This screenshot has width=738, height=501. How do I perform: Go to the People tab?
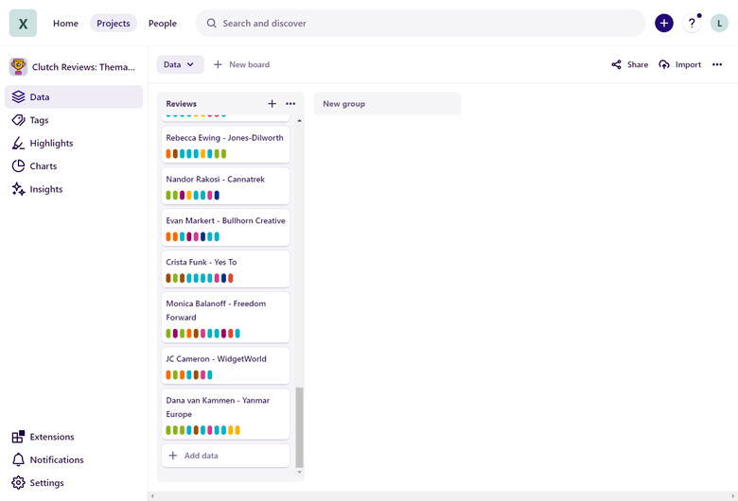tap(163, 23)
